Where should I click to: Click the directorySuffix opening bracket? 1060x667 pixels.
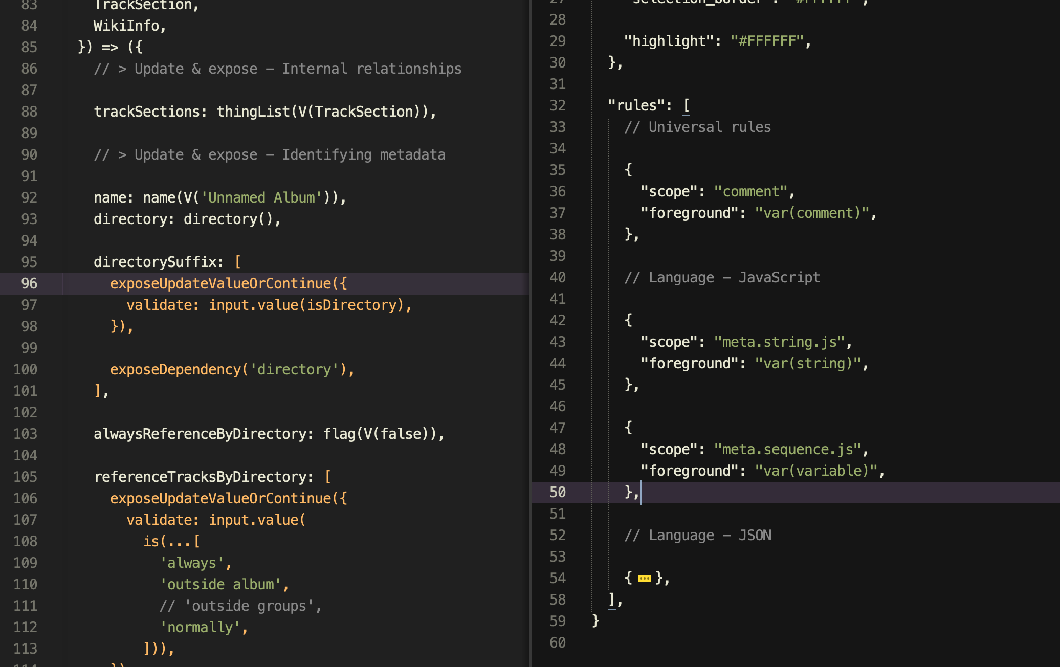(237, 262)
